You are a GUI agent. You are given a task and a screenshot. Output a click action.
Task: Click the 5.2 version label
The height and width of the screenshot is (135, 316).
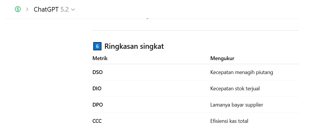[65, 9]
